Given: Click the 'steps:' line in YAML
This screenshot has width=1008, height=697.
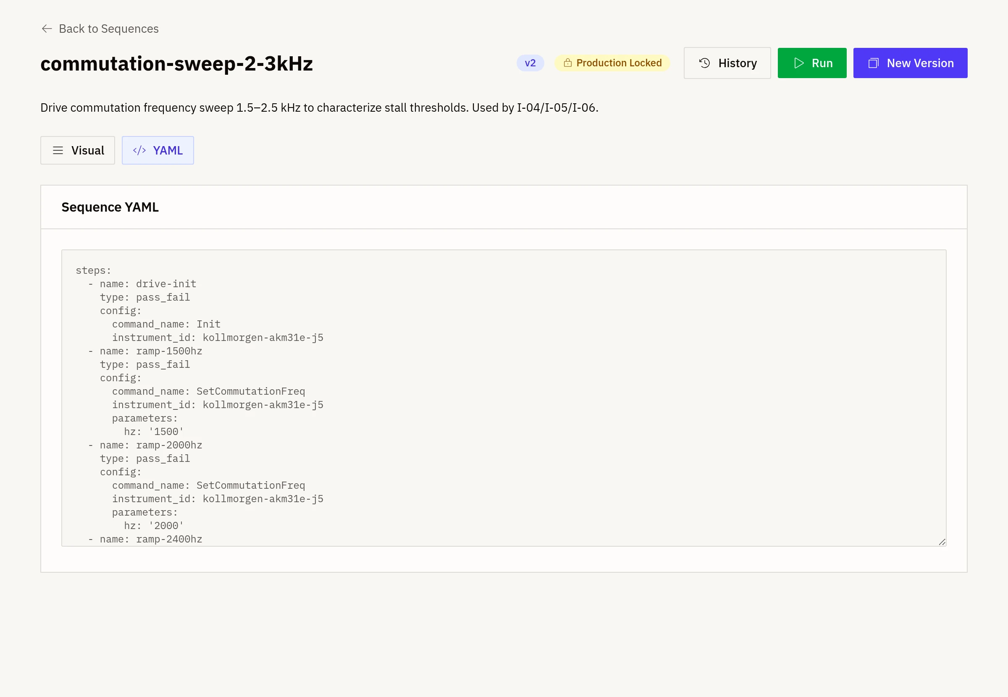Looking at the screenshot, I should 94,270.
